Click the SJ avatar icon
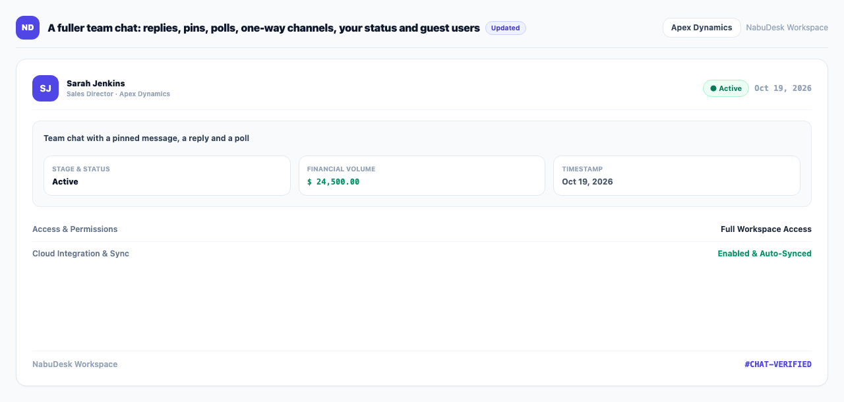Screen dimensions: 844x402 coord(45,88)
